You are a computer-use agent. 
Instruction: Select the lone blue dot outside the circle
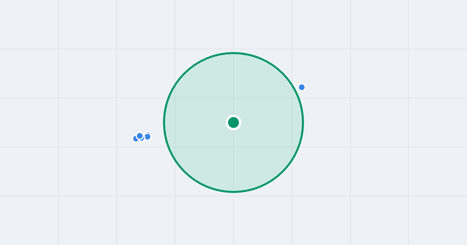click(302, 87)
